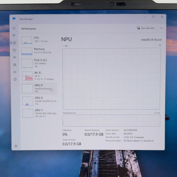
Task: Open Task Manager settings gear
Action: [16, 146]
